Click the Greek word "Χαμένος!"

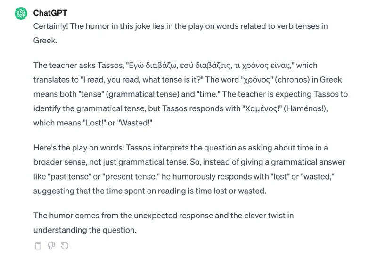tap(262, 108)
